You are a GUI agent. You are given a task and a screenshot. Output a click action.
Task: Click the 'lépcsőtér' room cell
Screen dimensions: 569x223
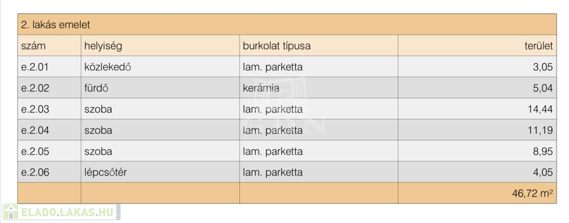[x=106, y=173]
